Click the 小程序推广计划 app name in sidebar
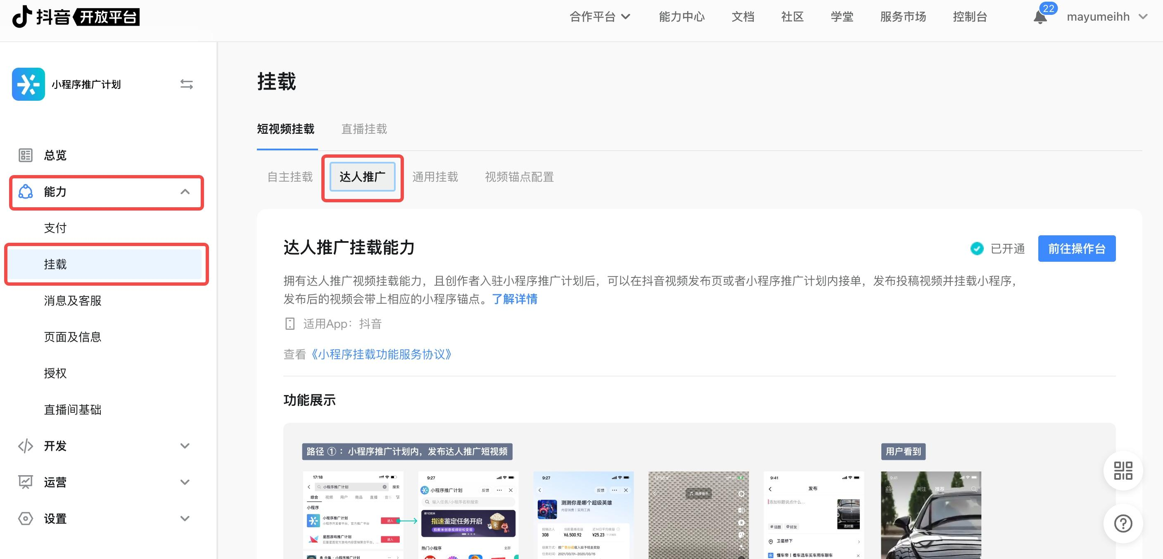 86,84
